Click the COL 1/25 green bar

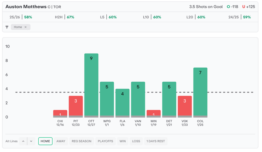(200, 92)
